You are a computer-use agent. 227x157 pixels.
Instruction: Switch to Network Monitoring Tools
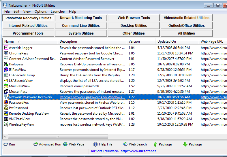[x=81, y=18]
